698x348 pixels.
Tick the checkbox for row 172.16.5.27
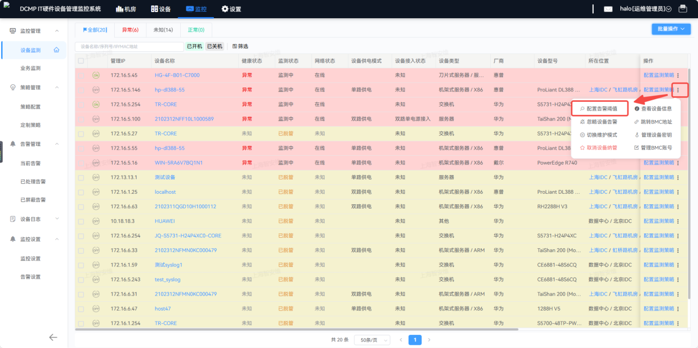point(81,134)
